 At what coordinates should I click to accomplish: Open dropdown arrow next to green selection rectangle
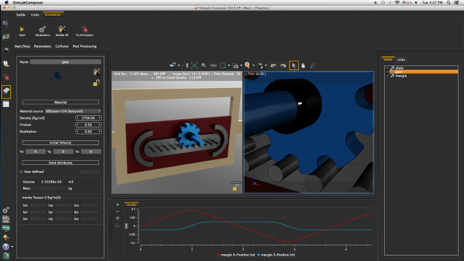(x=229, y=65)
